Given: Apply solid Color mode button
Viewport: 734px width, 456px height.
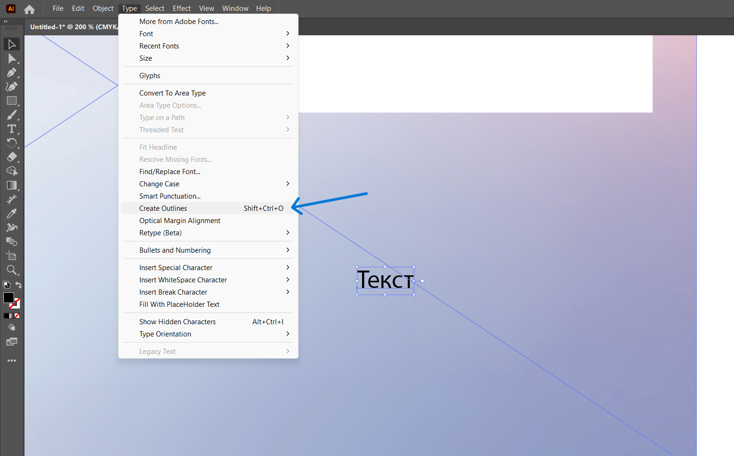Looking at the screenshot, I should 6,316.
